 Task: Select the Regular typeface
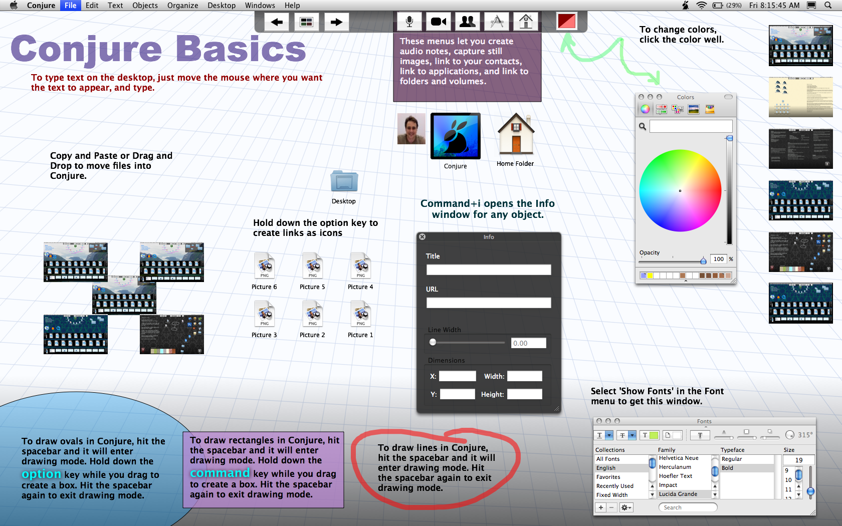pyautogui.click(x=747, y=459)
